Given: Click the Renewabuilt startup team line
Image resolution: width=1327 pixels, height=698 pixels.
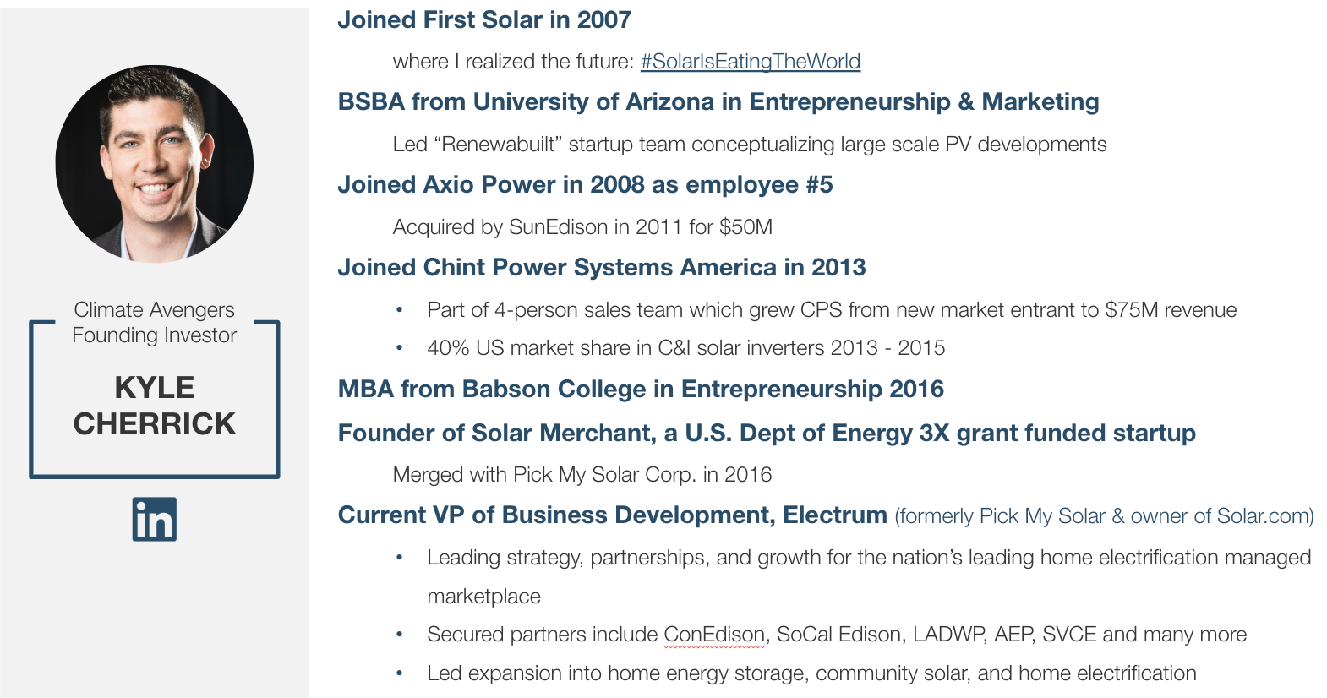Looking at the screenshot, I should click(x=750, y=145).
